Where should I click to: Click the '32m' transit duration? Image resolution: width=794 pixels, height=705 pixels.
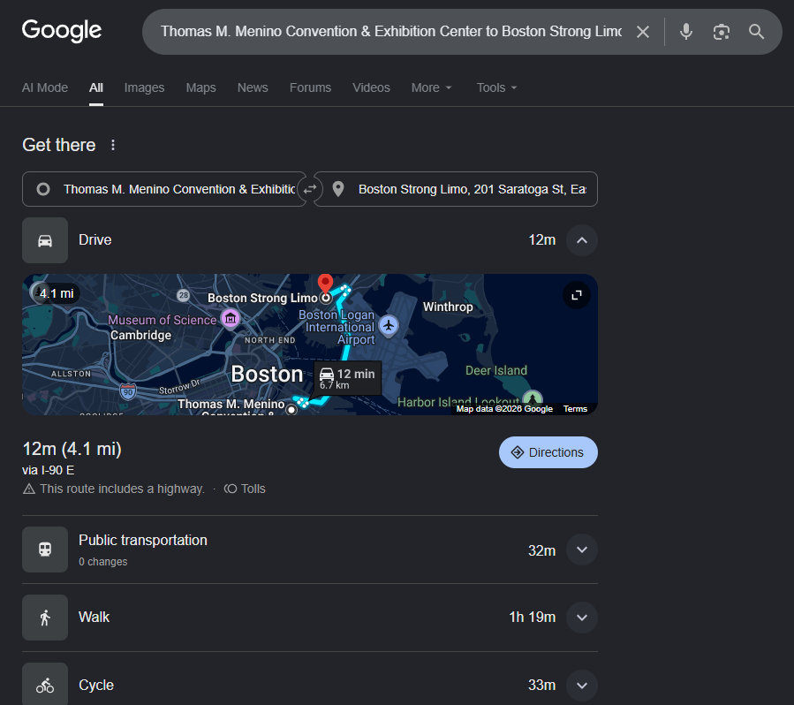541,550
